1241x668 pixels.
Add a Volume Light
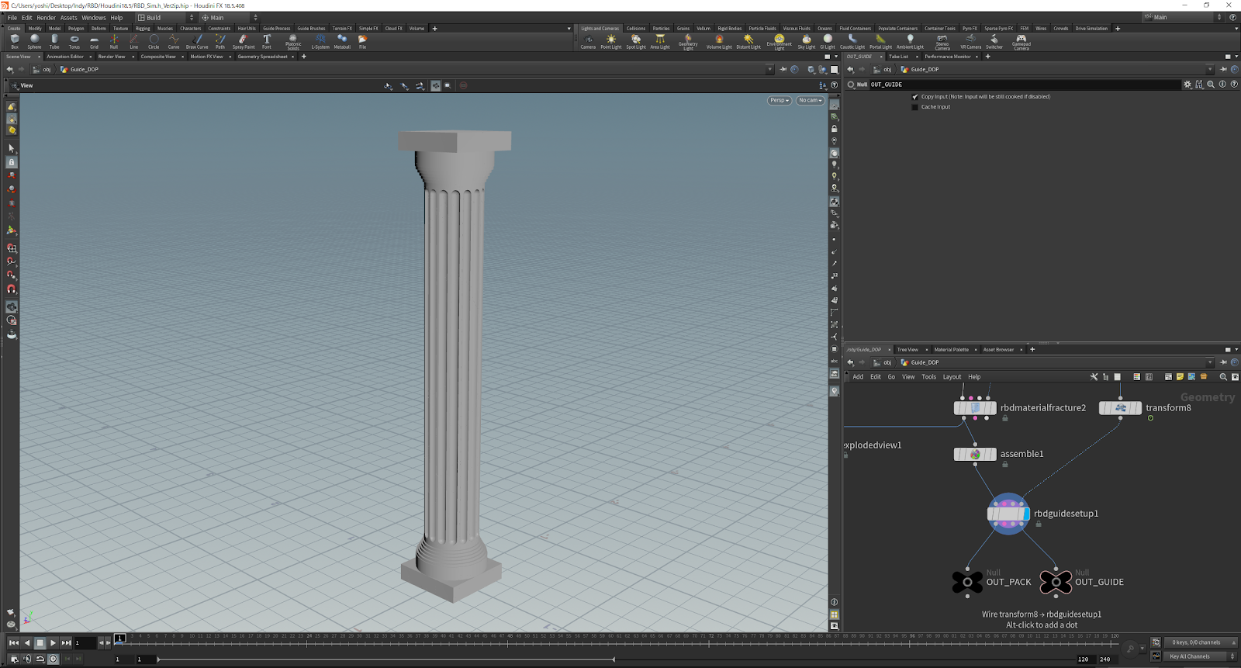(x=719, y=41)
